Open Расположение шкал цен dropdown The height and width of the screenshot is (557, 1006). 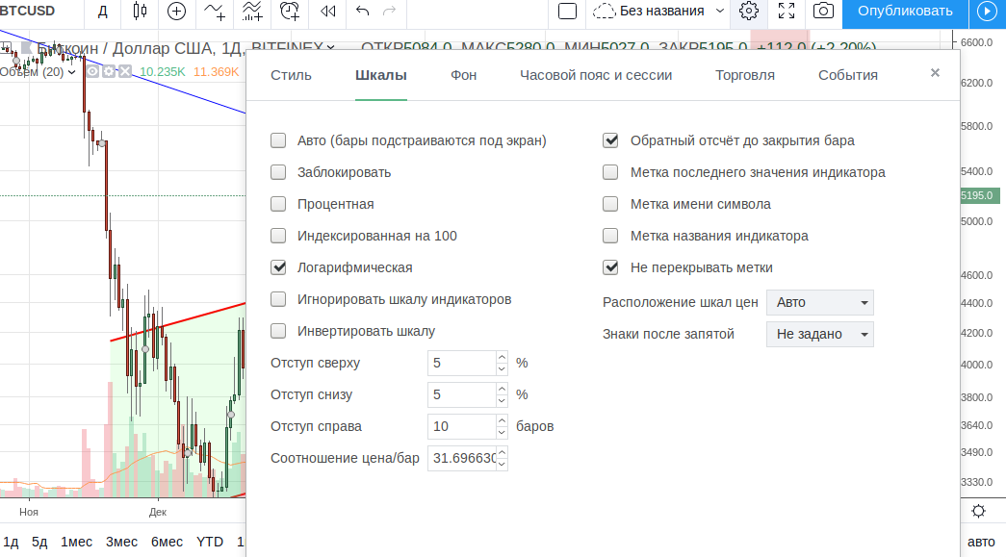(x=820, y=302)
